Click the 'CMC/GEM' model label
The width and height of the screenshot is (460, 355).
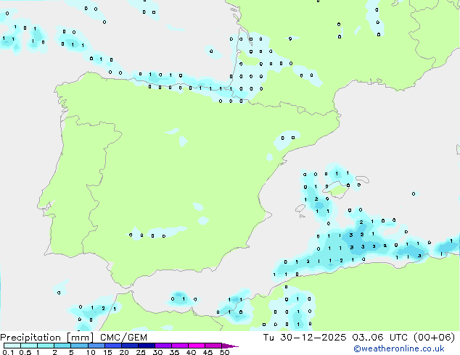[x=123, y=338]
